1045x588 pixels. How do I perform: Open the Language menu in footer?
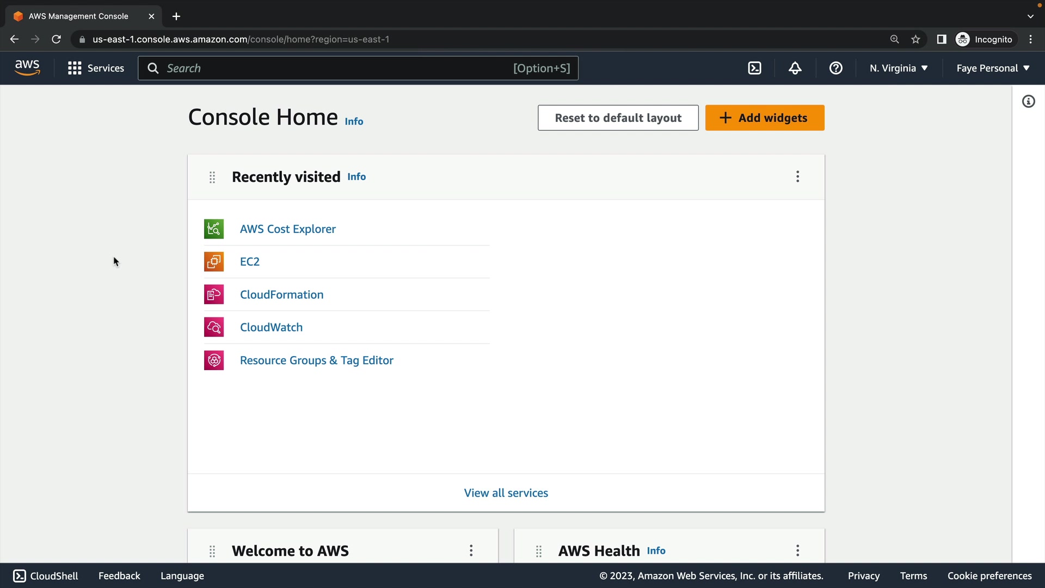tap(182, 575)
